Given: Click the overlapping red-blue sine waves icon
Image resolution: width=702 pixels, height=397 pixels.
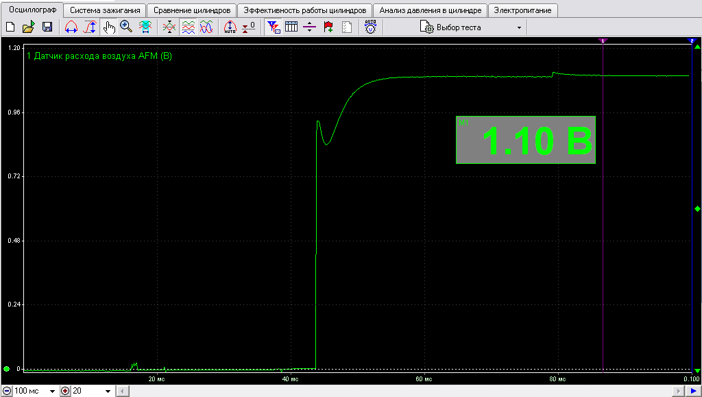Looking at the screenshot, I should point(206,27).
